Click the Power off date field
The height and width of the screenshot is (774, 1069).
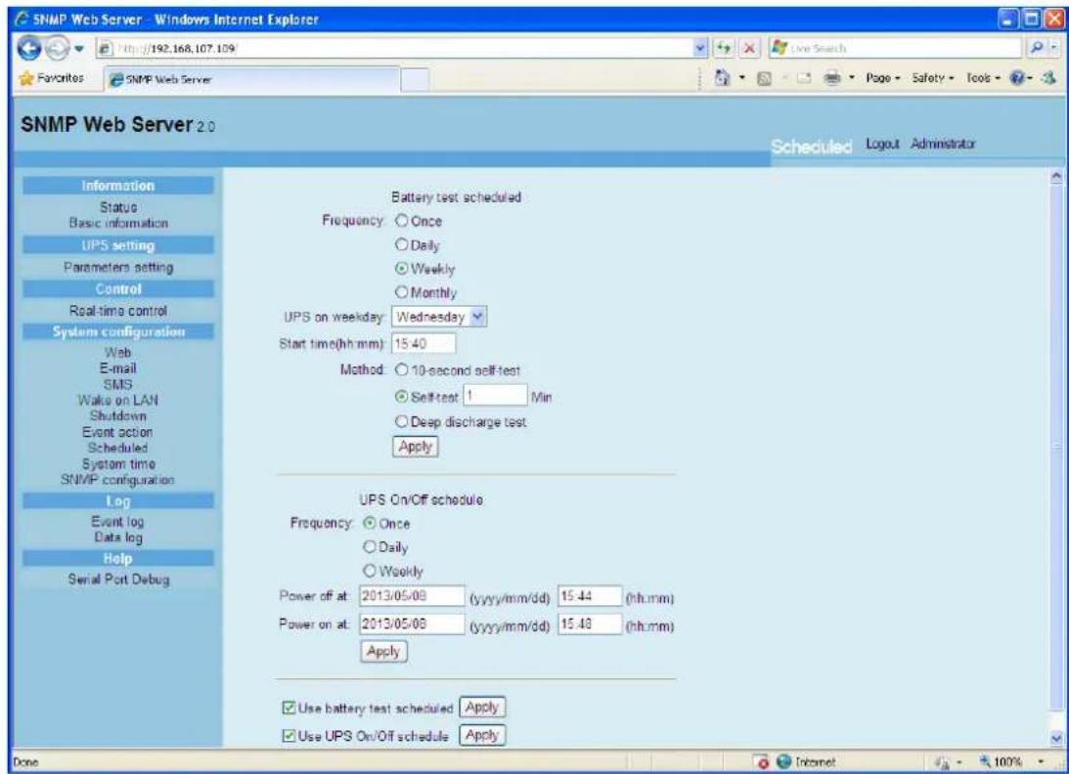pyautogui.click(x=413, y=596)
